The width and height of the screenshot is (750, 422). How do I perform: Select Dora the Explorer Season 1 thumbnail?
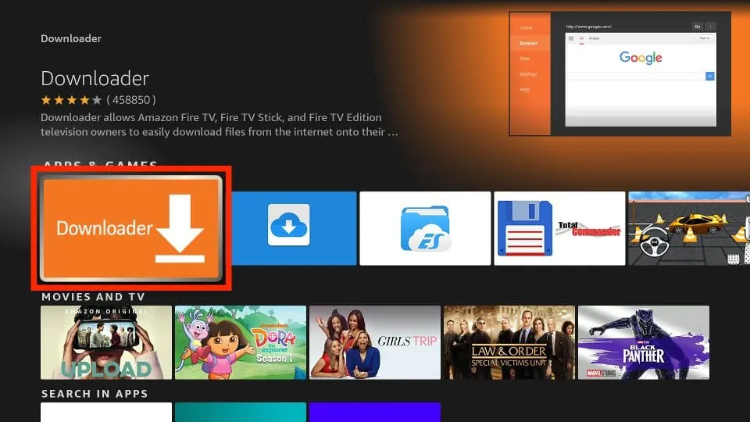pyautogui.click(x=241, y=342)
